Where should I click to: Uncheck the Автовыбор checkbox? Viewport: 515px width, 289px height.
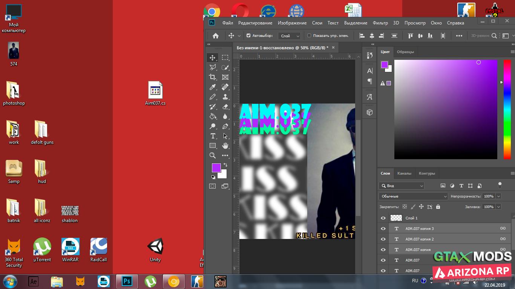coord(248,36)
